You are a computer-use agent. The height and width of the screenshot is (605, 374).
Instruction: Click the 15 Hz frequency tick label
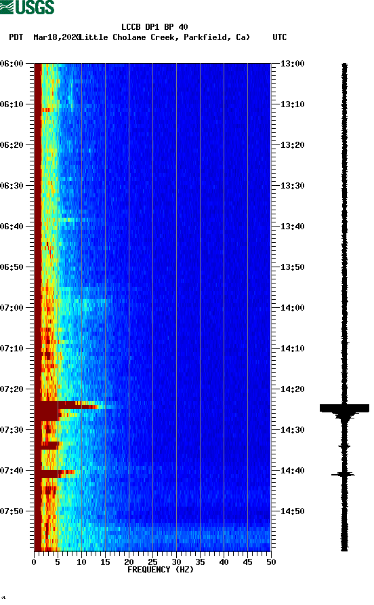click(105, 562)
